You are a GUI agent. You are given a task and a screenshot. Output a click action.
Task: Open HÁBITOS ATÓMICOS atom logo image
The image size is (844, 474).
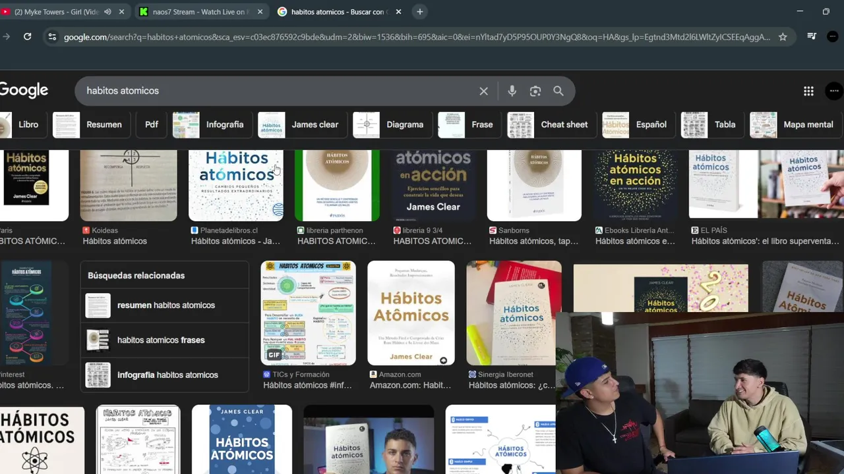[x=42, y=439]
